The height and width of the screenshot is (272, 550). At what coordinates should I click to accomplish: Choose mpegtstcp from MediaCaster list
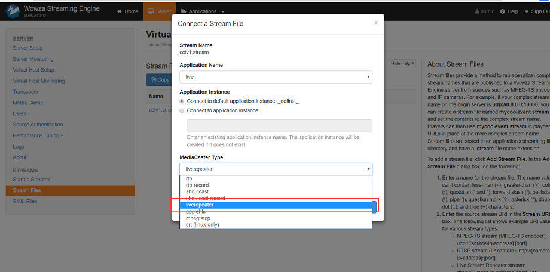click(x=276, y=218)
